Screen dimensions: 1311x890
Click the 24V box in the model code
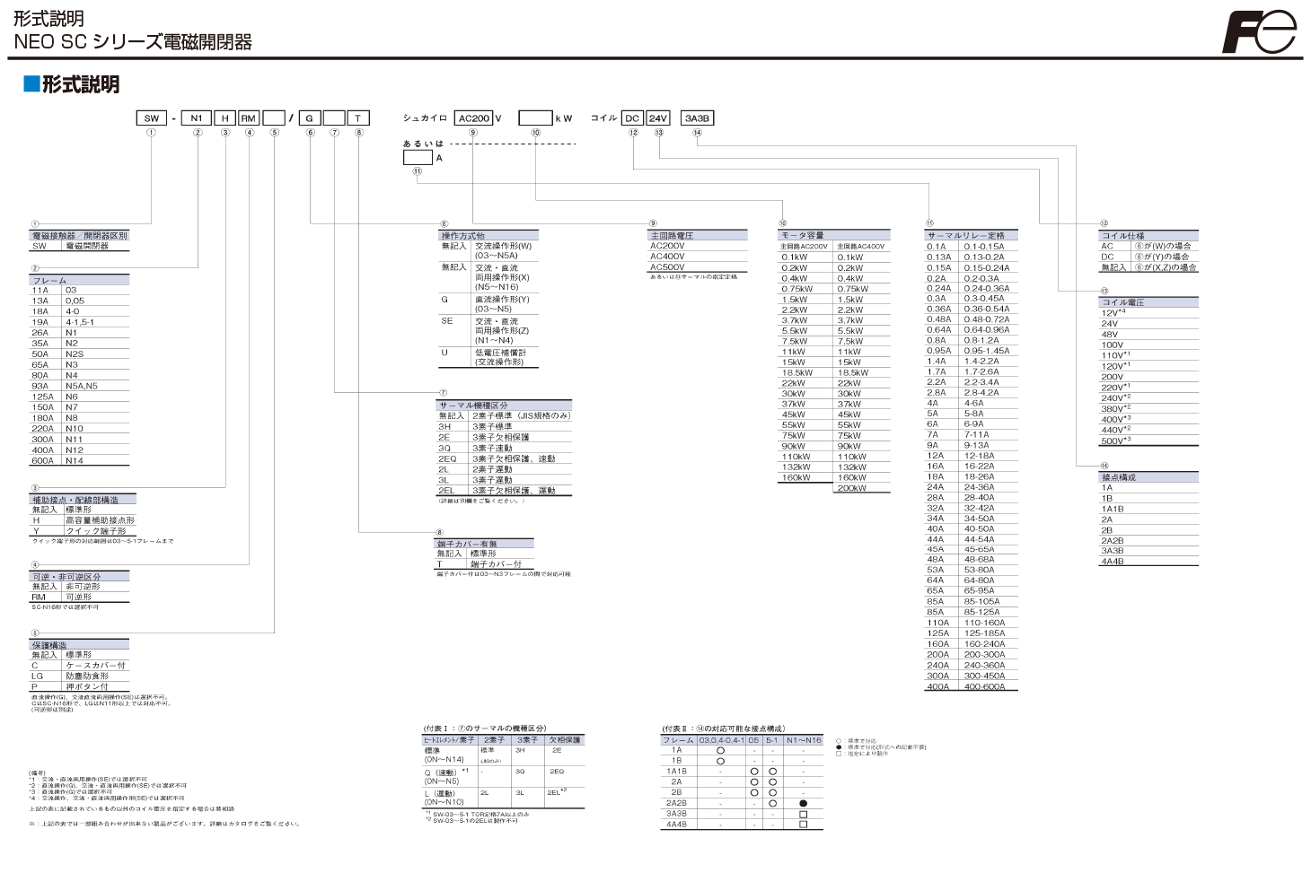[659, 118]
